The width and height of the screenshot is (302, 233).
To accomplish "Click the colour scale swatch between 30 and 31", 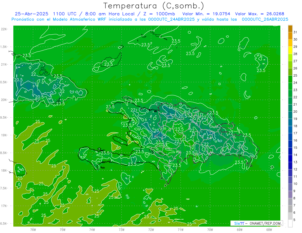I will point(290,36).
